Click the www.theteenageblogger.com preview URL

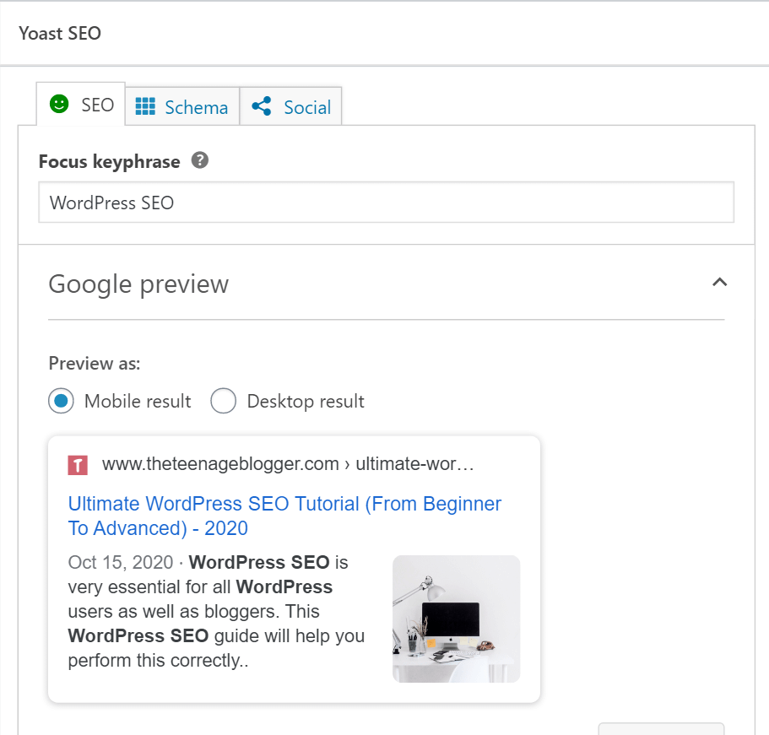(288, 464)
